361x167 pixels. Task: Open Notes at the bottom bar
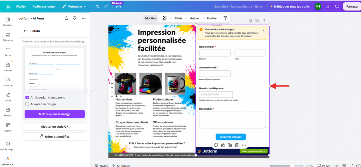[102, 166]
